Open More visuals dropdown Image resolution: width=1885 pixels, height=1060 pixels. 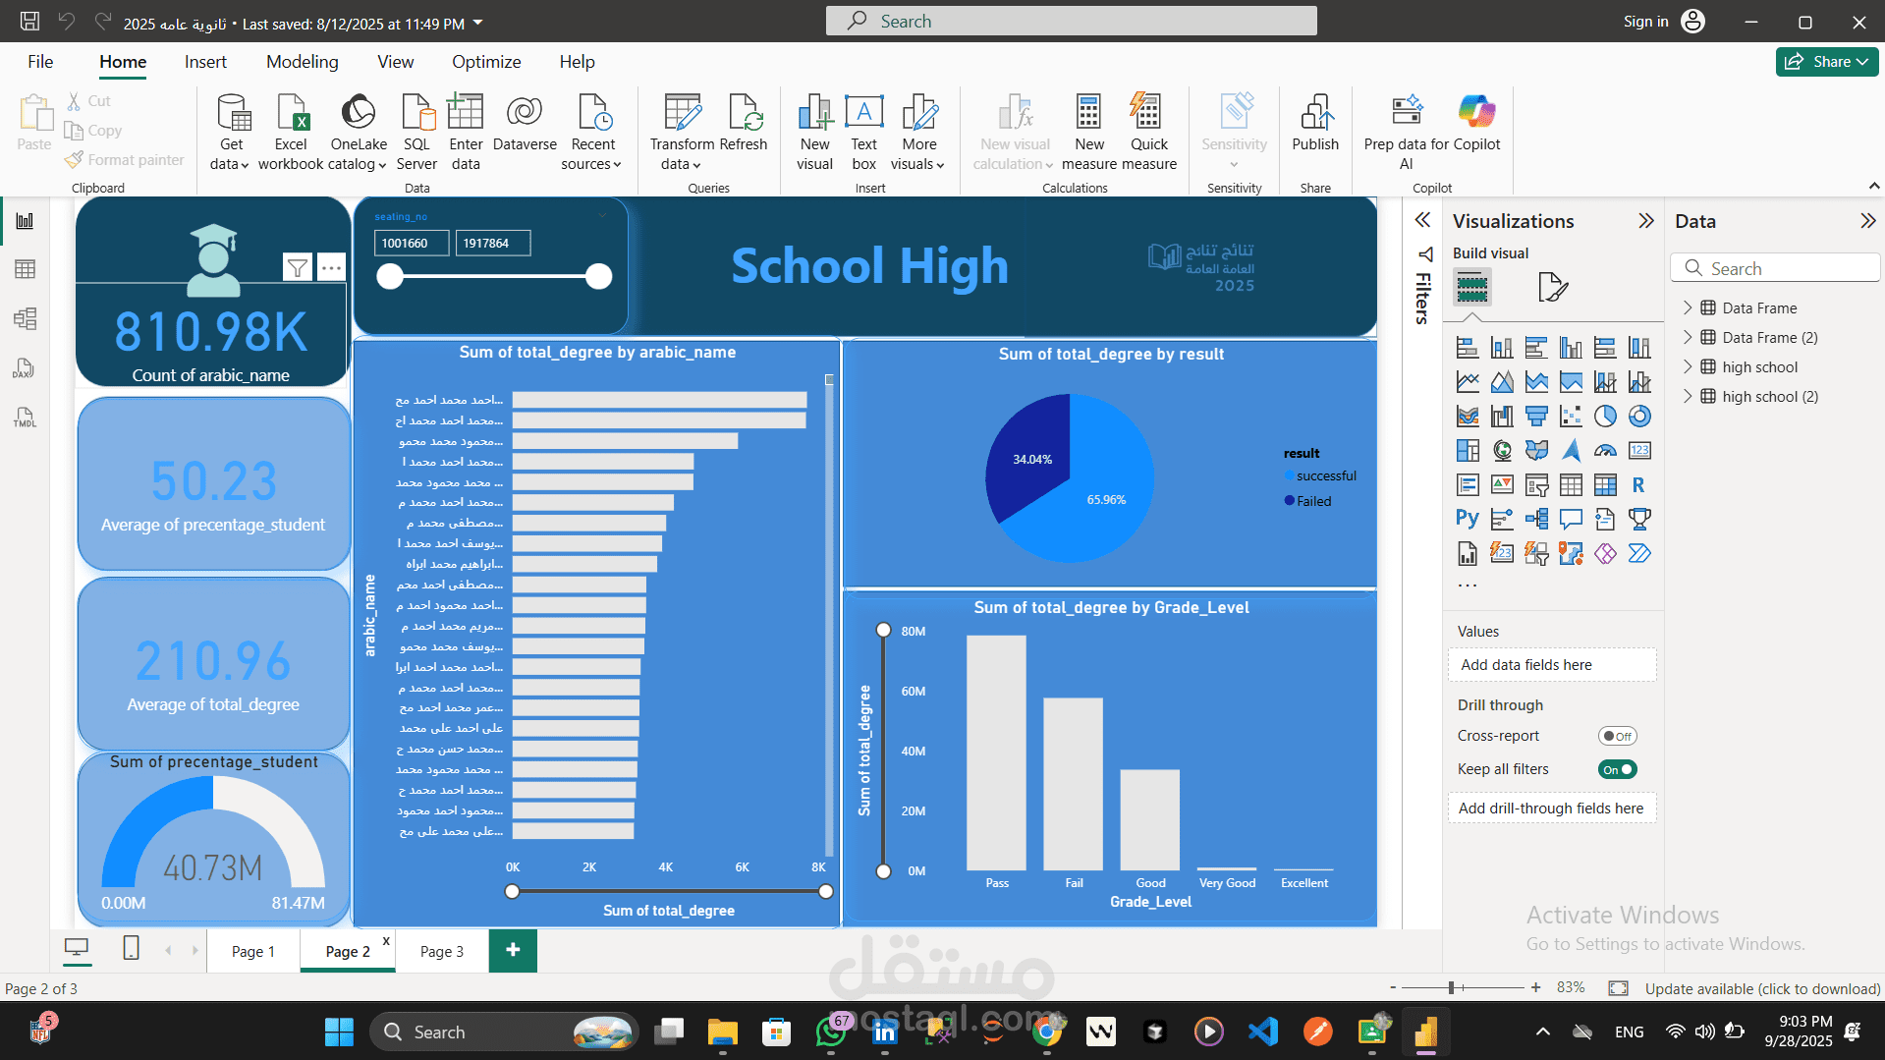918,133
